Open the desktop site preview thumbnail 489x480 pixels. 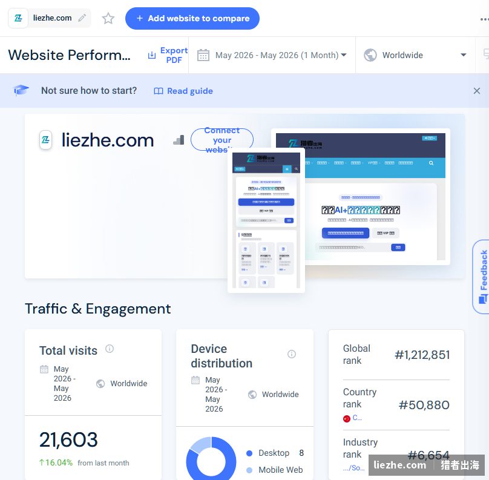(x=374, y=197)
